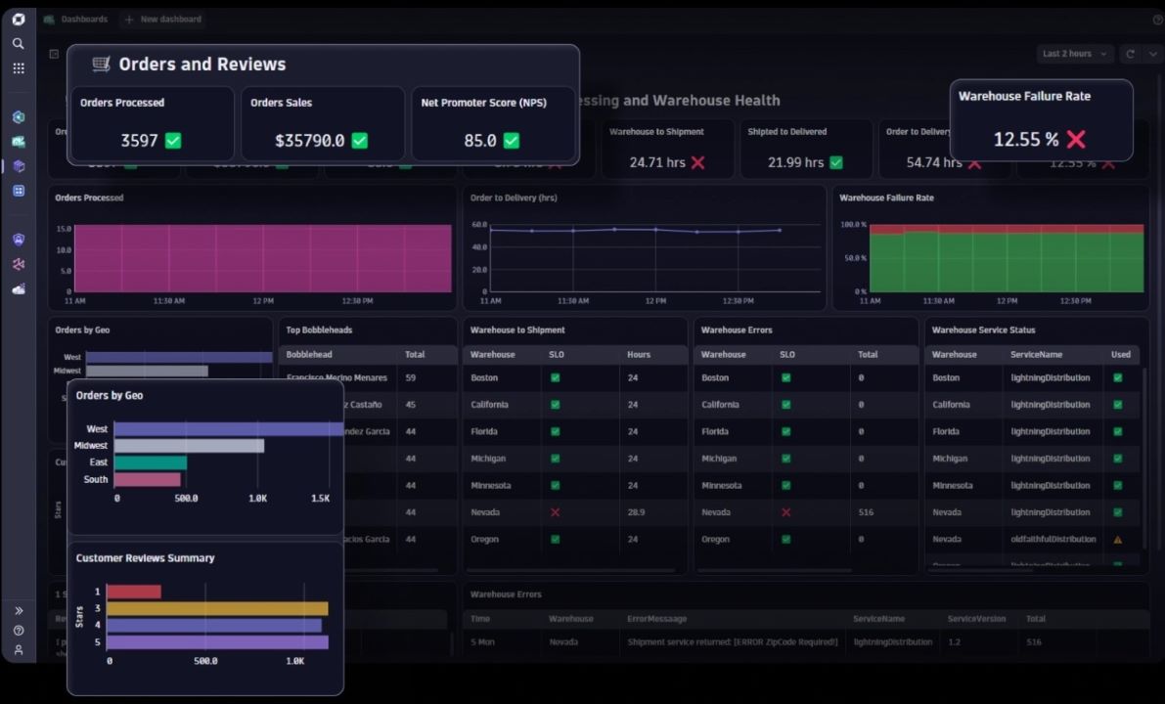Image resolution: width=1165 pixels, height=704 pixels.
Task: Open the user profile icon at sidebar bottom
Action: (18, 649)
